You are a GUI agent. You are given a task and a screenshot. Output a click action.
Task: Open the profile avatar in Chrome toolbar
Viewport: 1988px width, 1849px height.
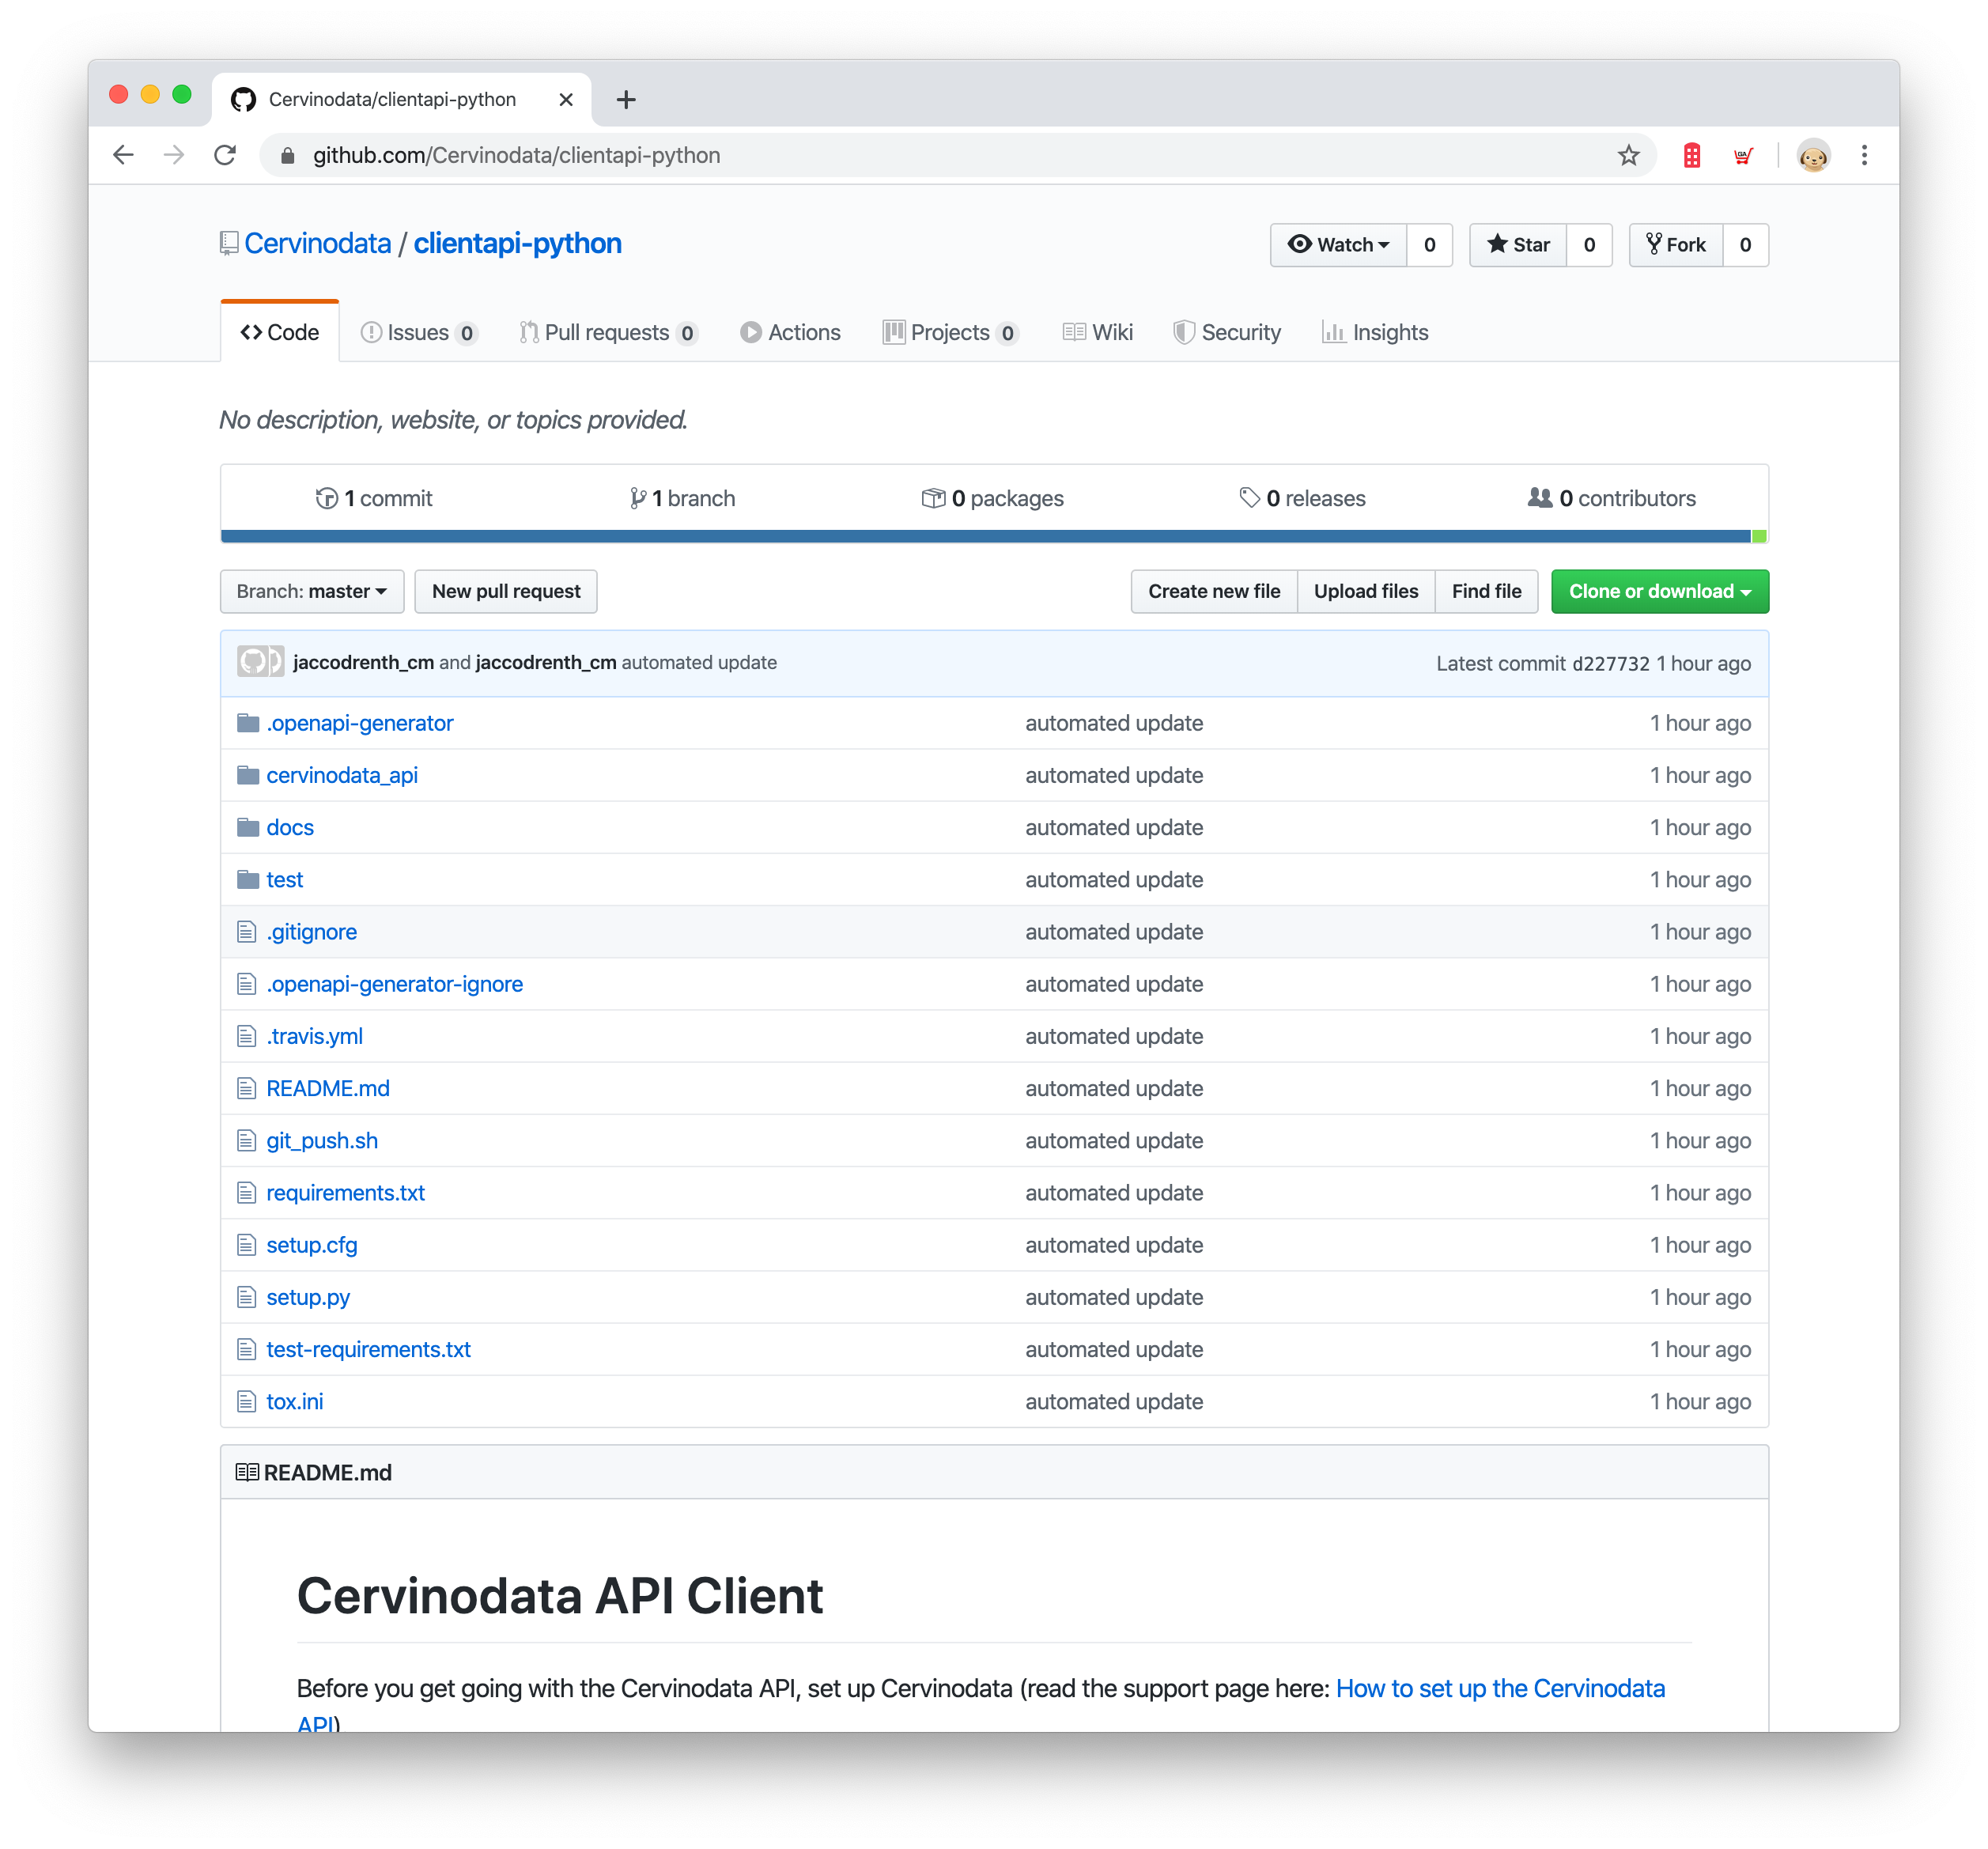point(1813,155)
